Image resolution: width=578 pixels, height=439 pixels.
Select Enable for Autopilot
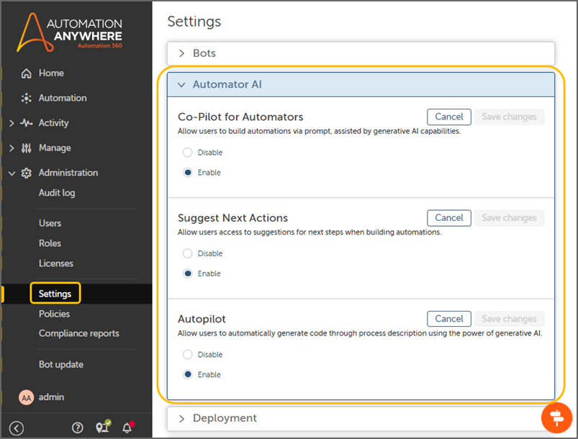188,374
